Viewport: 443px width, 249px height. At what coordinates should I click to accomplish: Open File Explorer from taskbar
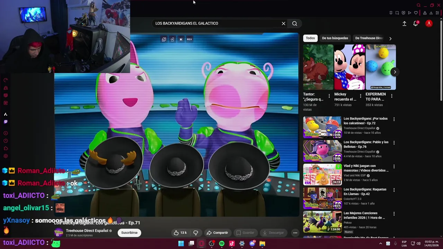tap(262, 243)
